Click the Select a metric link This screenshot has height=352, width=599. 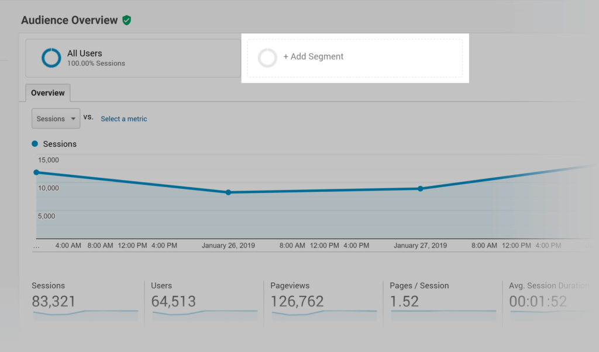click(123, 118)
